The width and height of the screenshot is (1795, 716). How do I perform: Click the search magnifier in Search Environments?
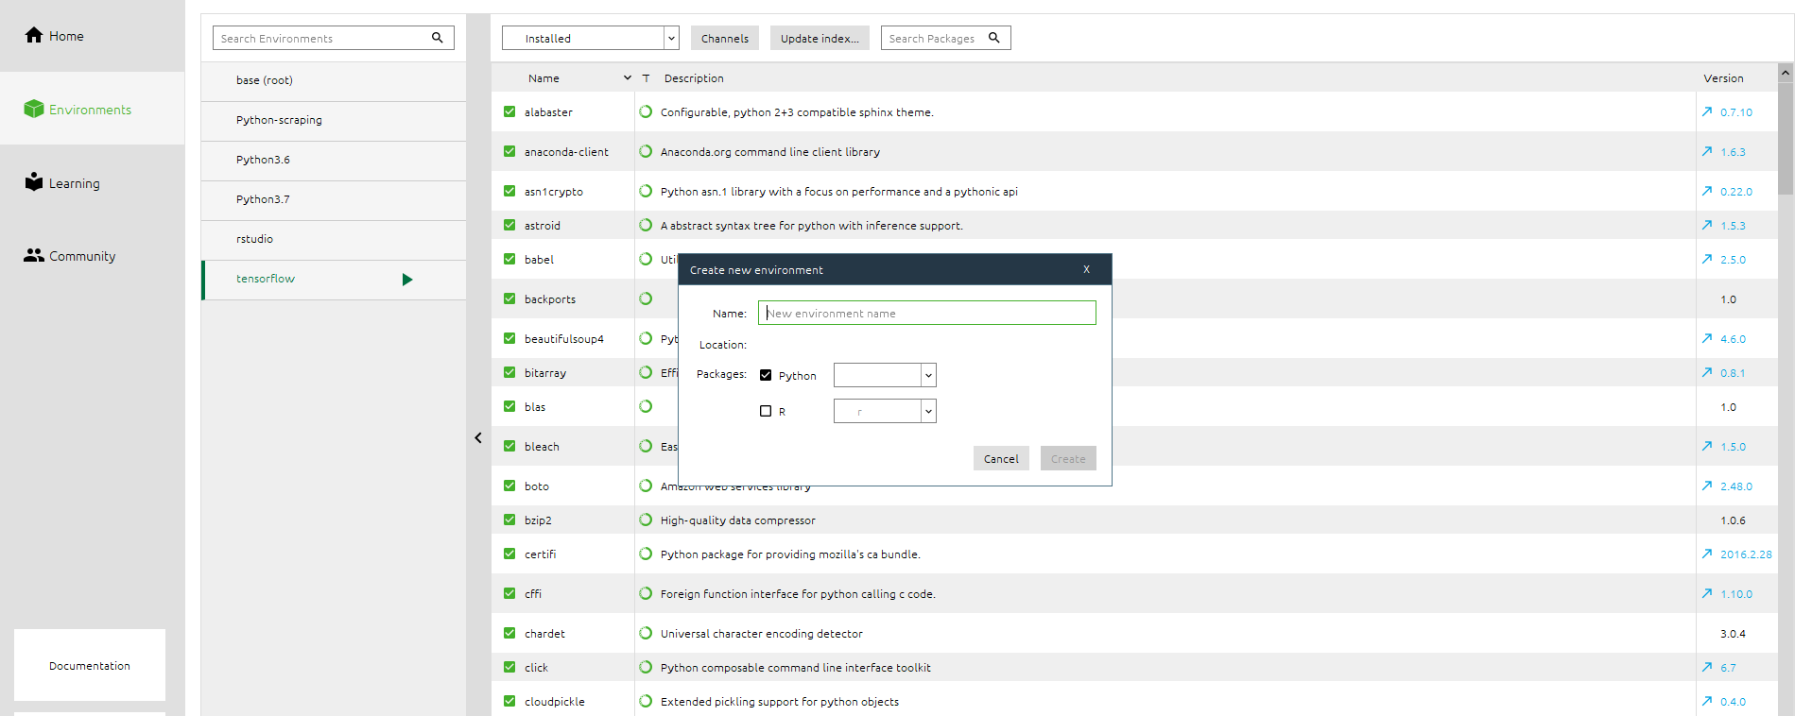tap(437, 38)
